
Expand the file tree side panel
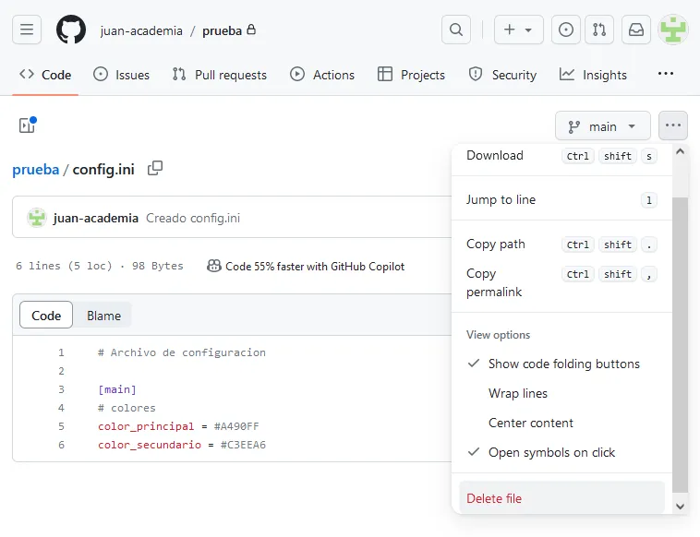[x=27, y=125]
